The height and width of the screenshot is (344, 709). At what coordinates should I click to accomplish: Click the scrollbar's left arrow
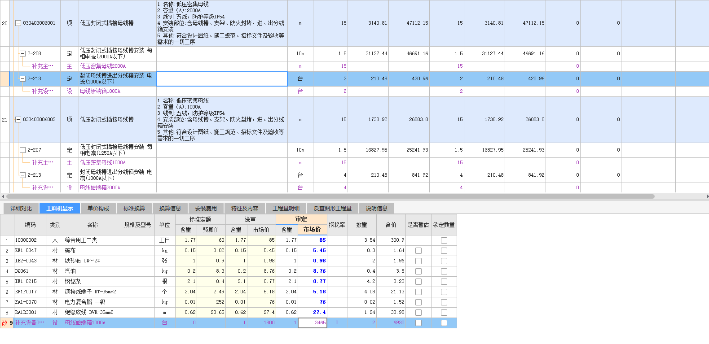3,196
